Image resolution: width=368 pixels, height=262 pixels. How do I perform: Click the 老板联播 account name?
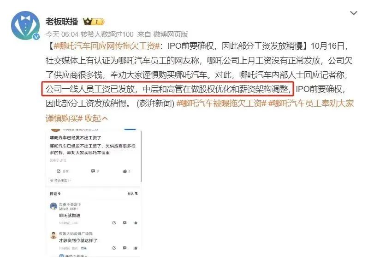click(62, 22)
